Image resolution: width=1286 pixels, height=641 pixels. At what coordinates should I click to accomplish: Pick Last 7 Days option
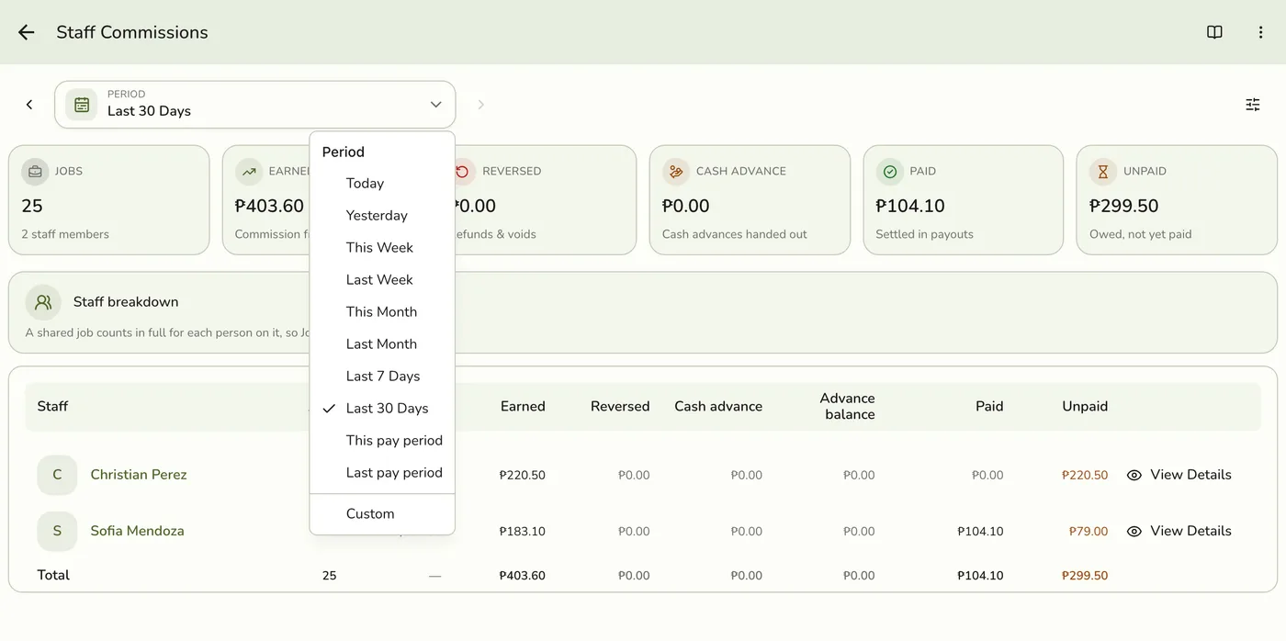(382, 377)
